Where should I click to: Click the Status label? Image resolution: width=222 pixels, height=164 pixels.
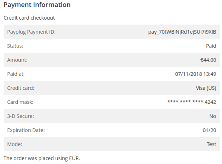pyautogui.click(x=15, y=46)
